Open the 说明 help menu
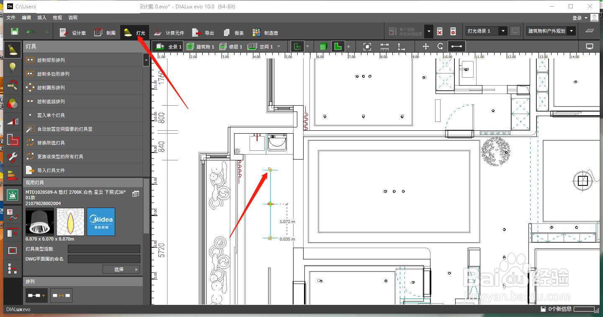The image size is (603, 317). tap(73, 18)
